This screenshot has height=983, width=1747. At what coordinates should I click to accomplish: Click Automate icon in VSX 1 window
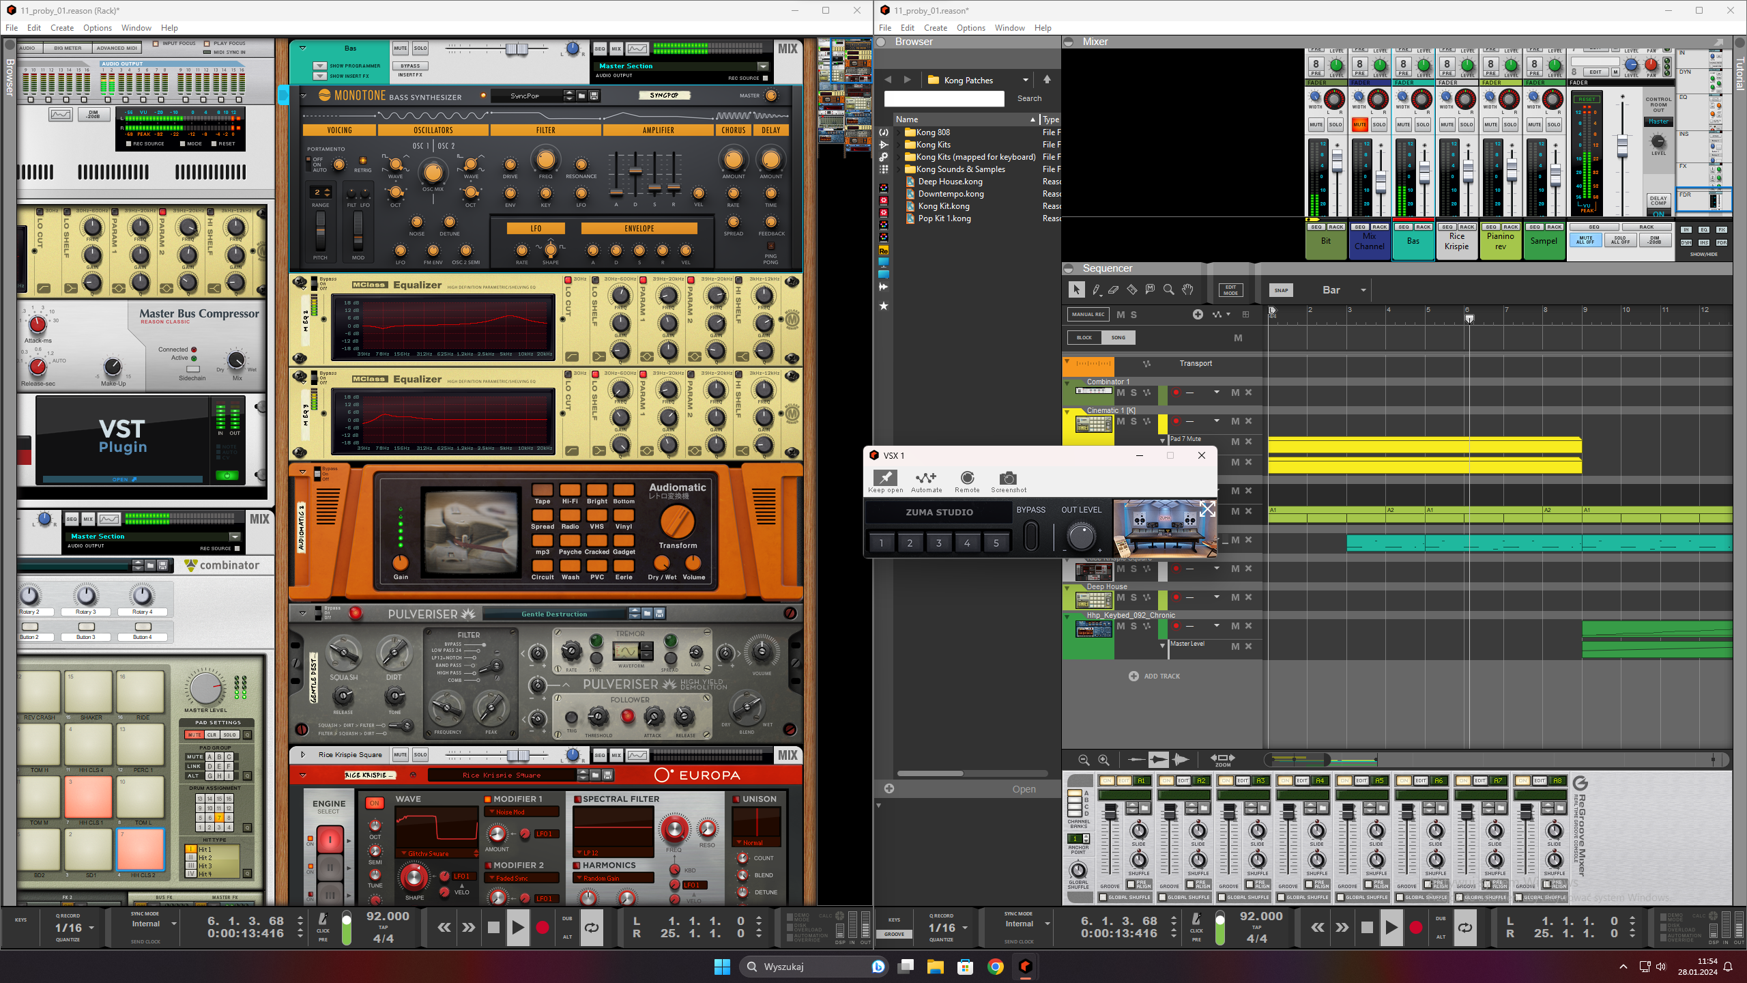pyautogui.click(x=926, y=477)
